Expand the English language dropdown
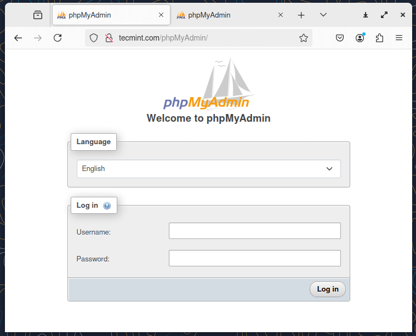 pos(208,169)
